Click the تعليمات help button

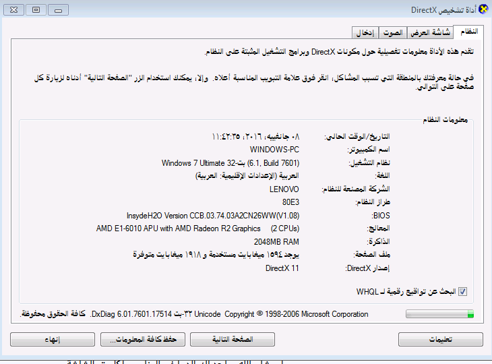[x=441, y=340]
